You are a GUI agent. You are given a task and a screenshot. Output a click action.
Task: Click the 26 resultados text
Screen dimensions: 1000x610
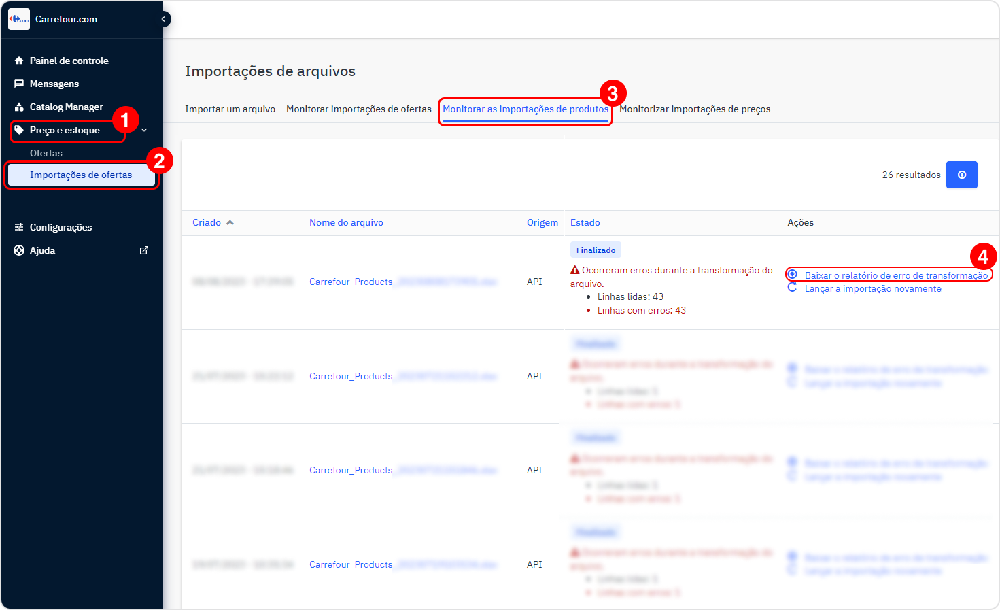pyautogui.click(x=911, y=175)
